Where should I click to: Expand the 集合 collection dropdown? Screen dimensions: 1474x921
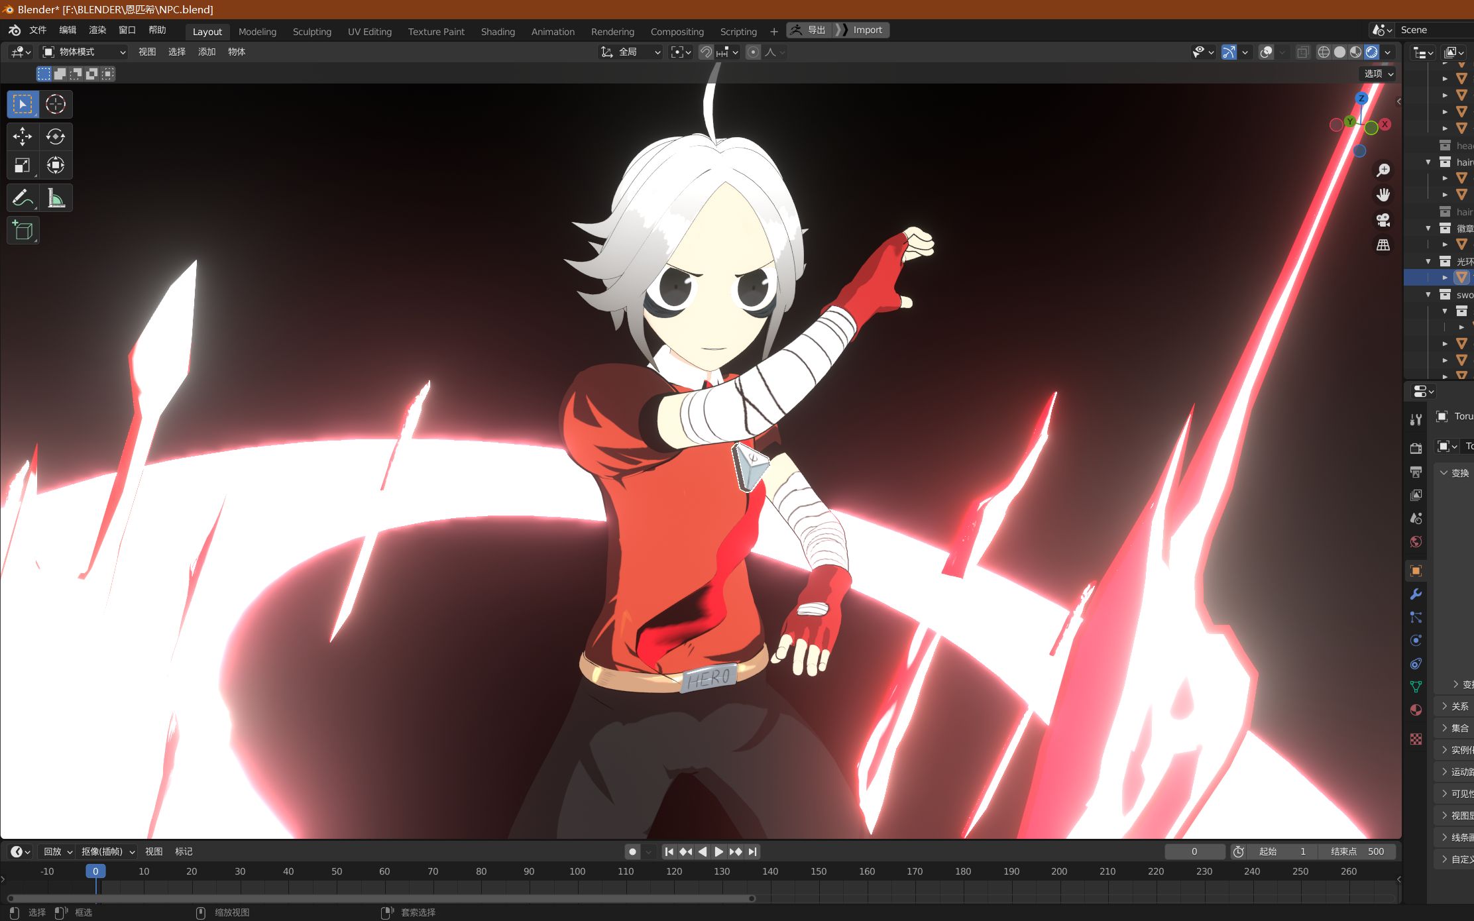point(1447,728)
